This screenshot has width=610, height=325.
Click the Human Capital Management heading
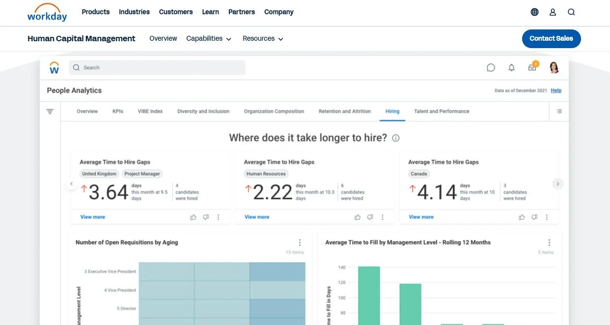[x=82, y=38]
